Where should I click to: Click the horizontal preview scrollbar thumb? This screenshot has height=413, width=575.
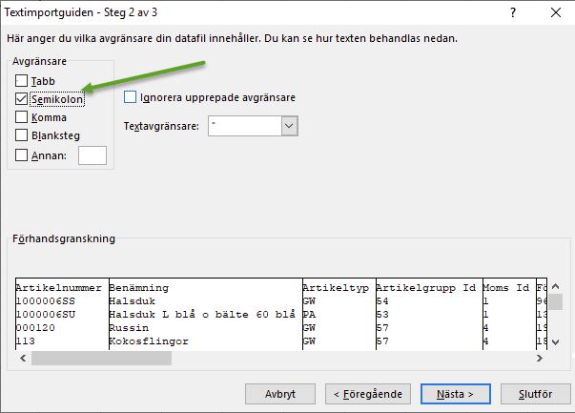click(x=100, y=359)
